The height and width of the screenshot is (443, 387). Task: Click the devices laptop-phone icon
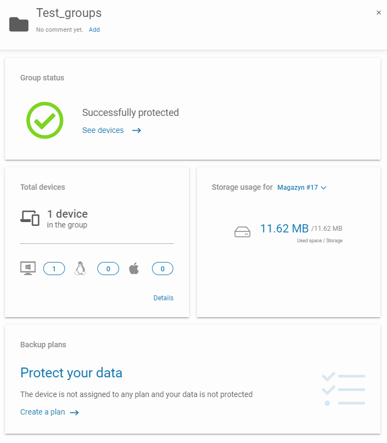30,218
